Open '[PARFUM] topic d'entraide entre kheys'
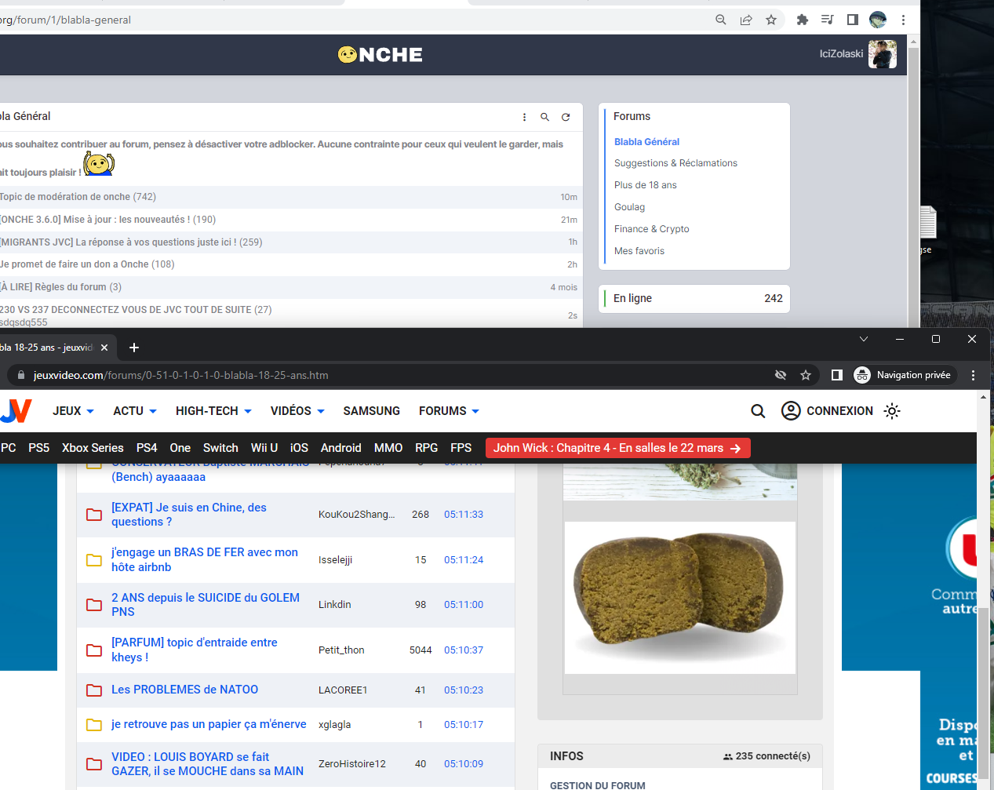Image resolution: width=994 pixels, height=790 pixels. pos(195,650)
